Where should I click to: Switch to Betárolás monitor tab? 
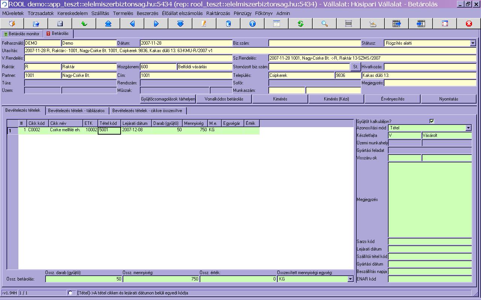[x=22, y=34]
